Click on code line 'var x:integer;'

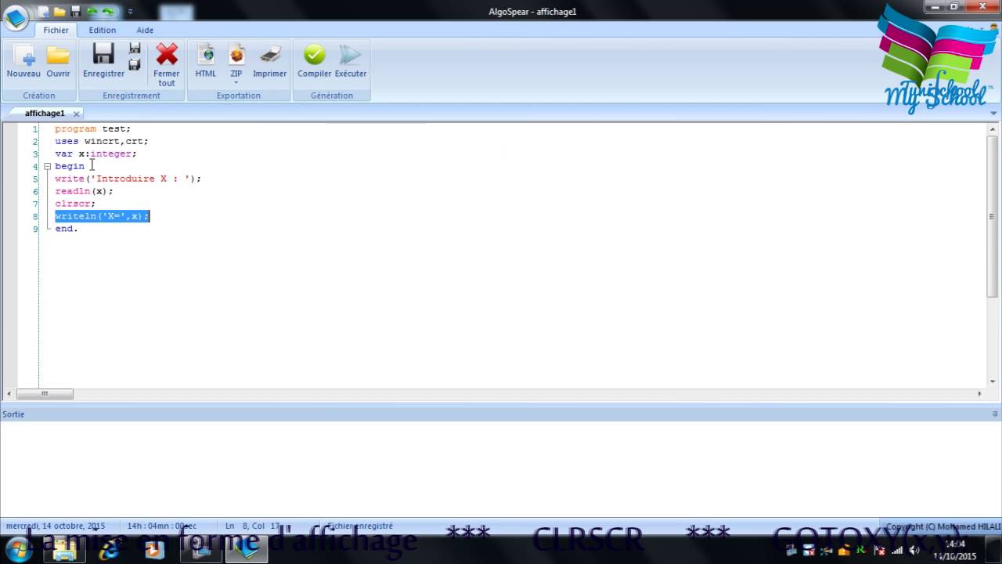96,154
